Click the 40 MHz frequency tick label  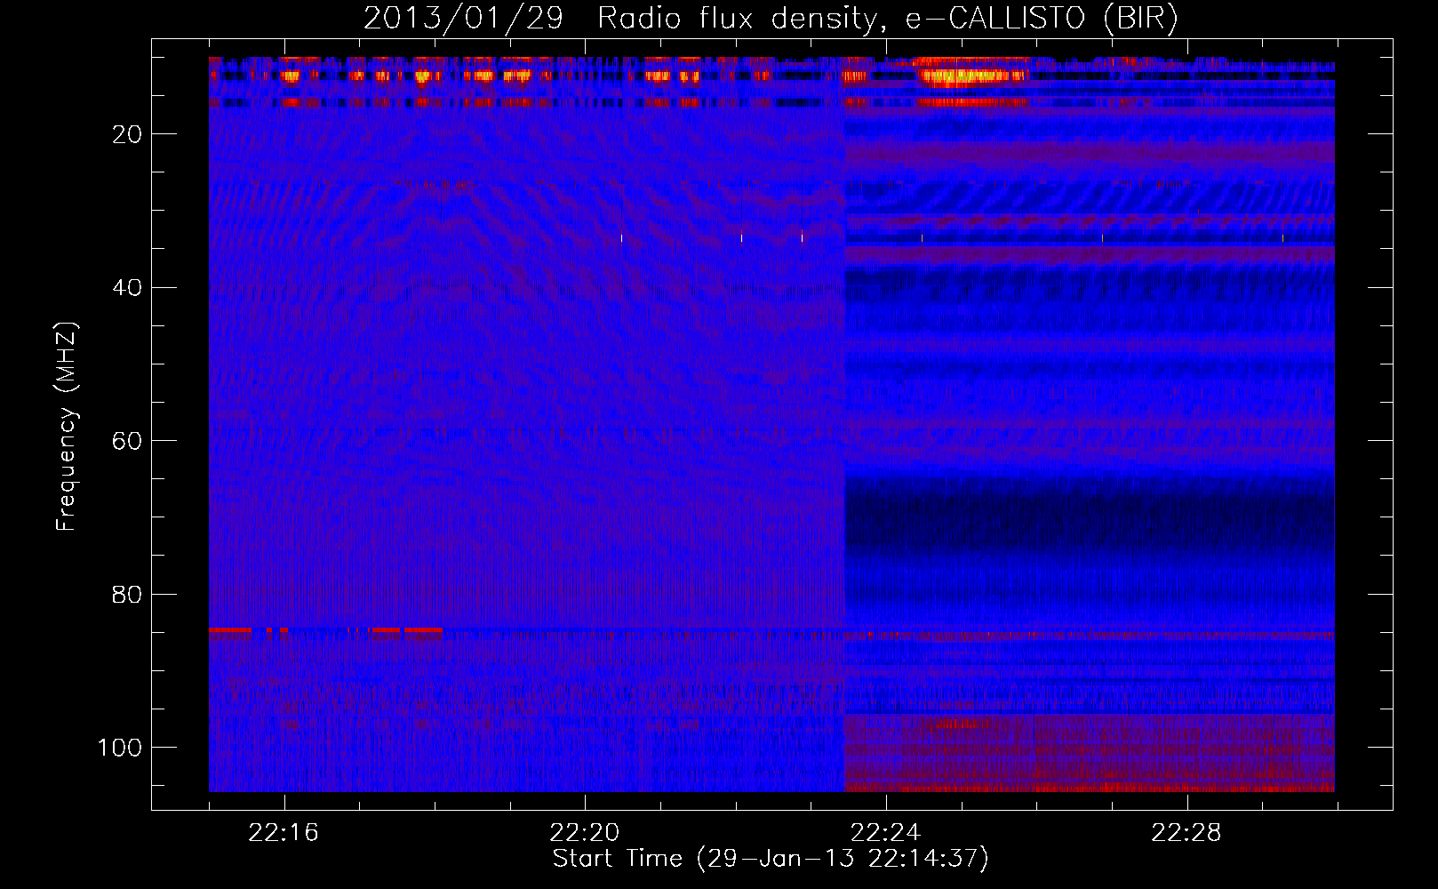pos(127,288)
